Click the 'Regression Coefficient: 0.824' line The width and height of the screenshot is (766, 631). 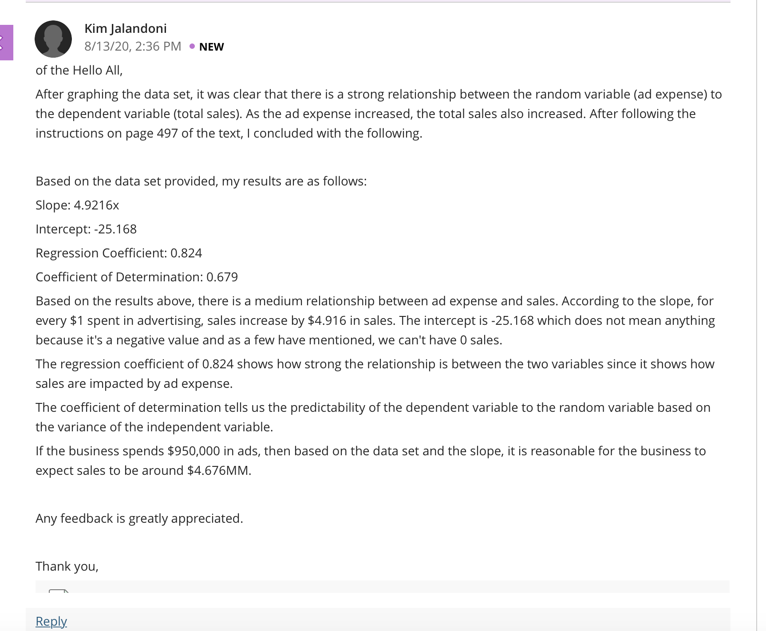[118, 253]
